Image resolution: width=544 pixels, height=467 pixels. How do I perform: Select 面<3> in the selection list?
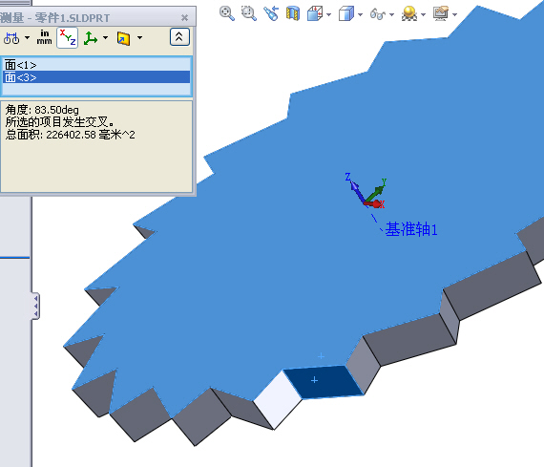[96, 77]
